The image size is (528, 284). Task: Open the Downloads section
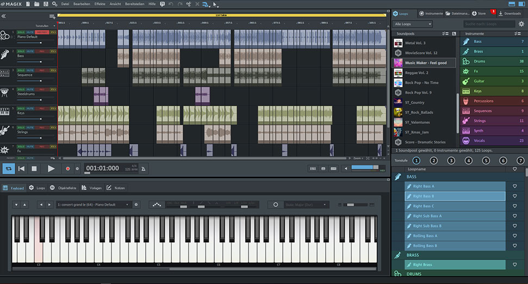coord(510,13)
